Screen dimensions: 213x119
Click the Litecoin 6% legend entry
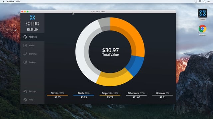click(x=162, y=93)
